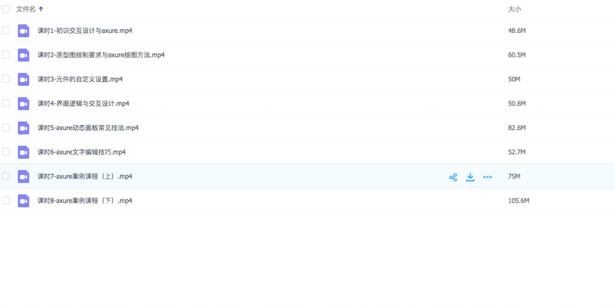
Task: Click video icon for 课时3-元件的自定义设置.mp4
Action: 23,79
